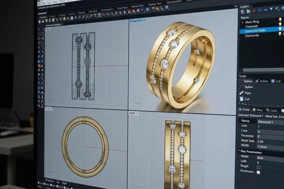The height and width of the screenshot is (189, 284).
Task: Click the Width field showing 2.5mm
Action: tap(271, 147)
